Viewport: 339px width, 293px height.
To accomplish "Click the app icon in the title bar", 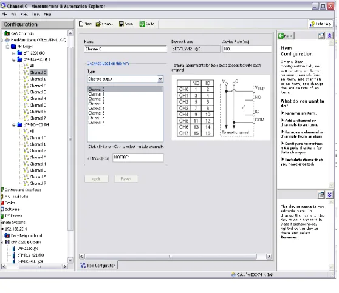I will coord(3,6).
